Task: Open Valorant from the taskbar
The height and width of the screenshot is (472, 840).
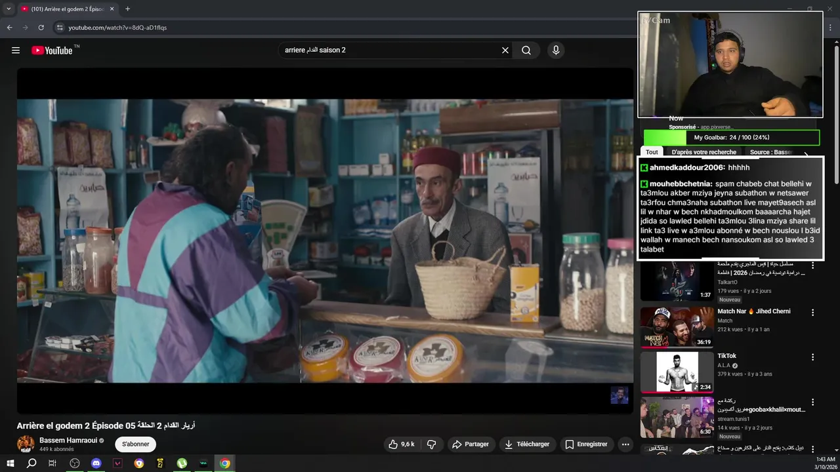Action: [x=117, y=463]
